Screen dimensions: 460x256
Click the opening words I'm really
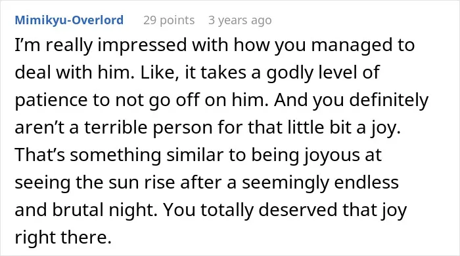pos(54,45)
